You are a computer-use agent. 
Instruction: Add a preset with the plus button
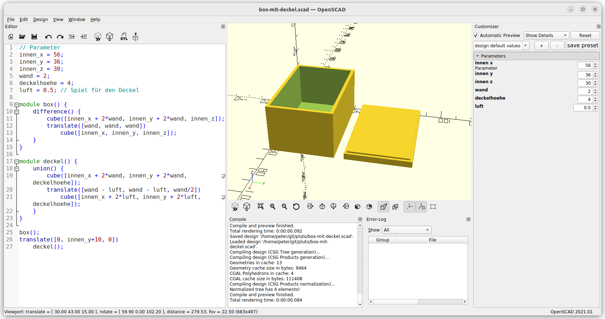(x=541, y=46)
